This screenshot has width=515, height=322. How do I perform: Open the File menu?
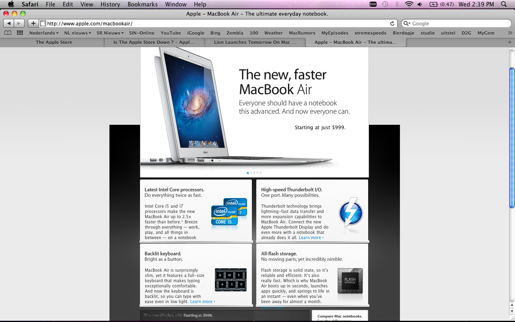[x=50, y=4]
